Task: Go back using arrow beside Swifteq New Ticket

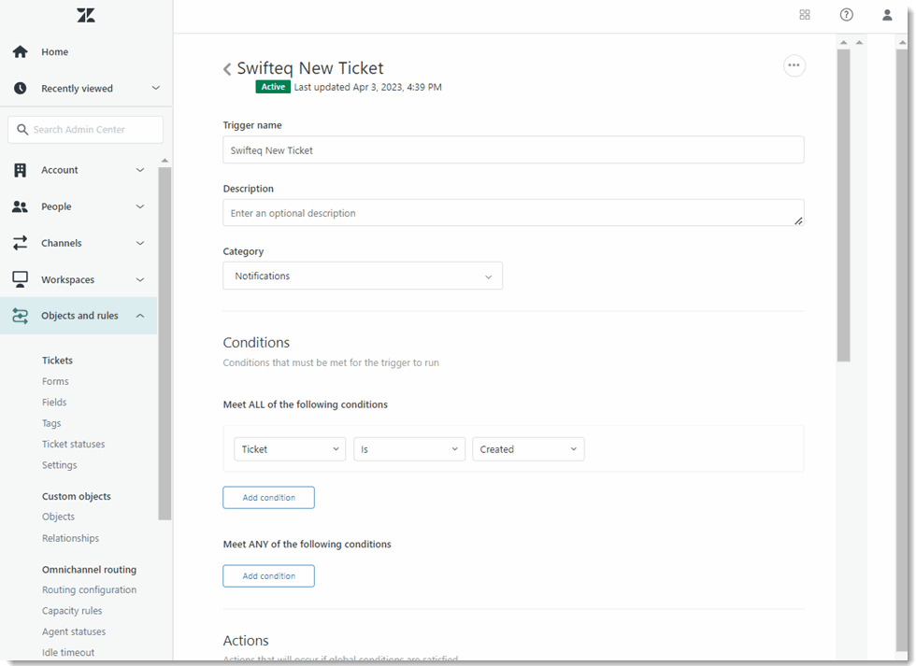Action: [227, 69]
